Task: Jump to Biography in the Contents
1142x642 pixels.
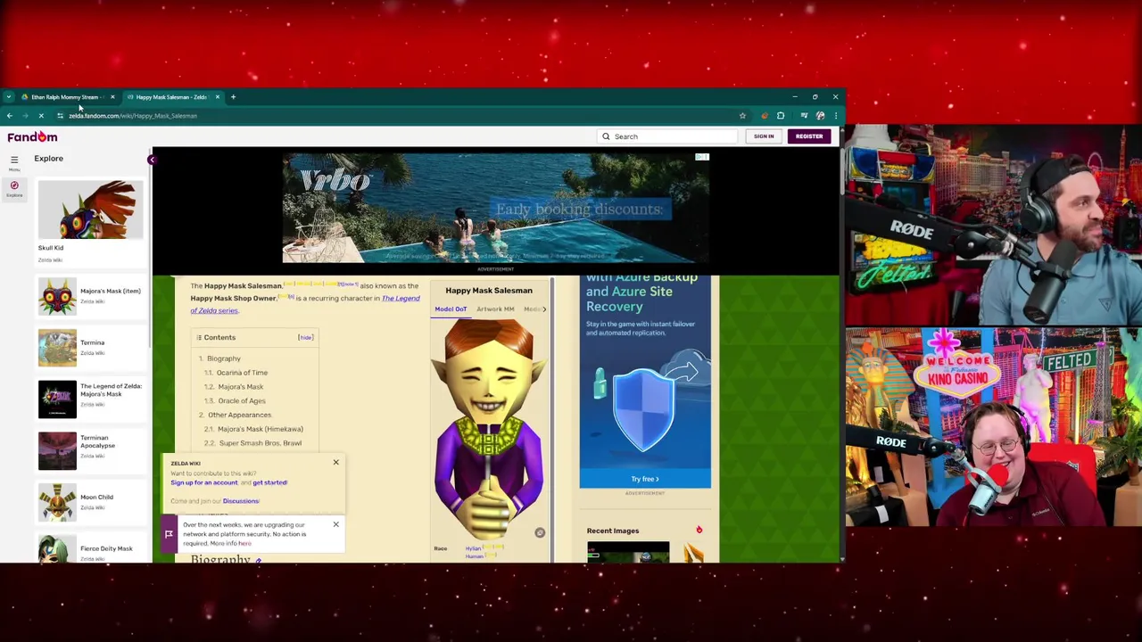Action: pos(223,358)
